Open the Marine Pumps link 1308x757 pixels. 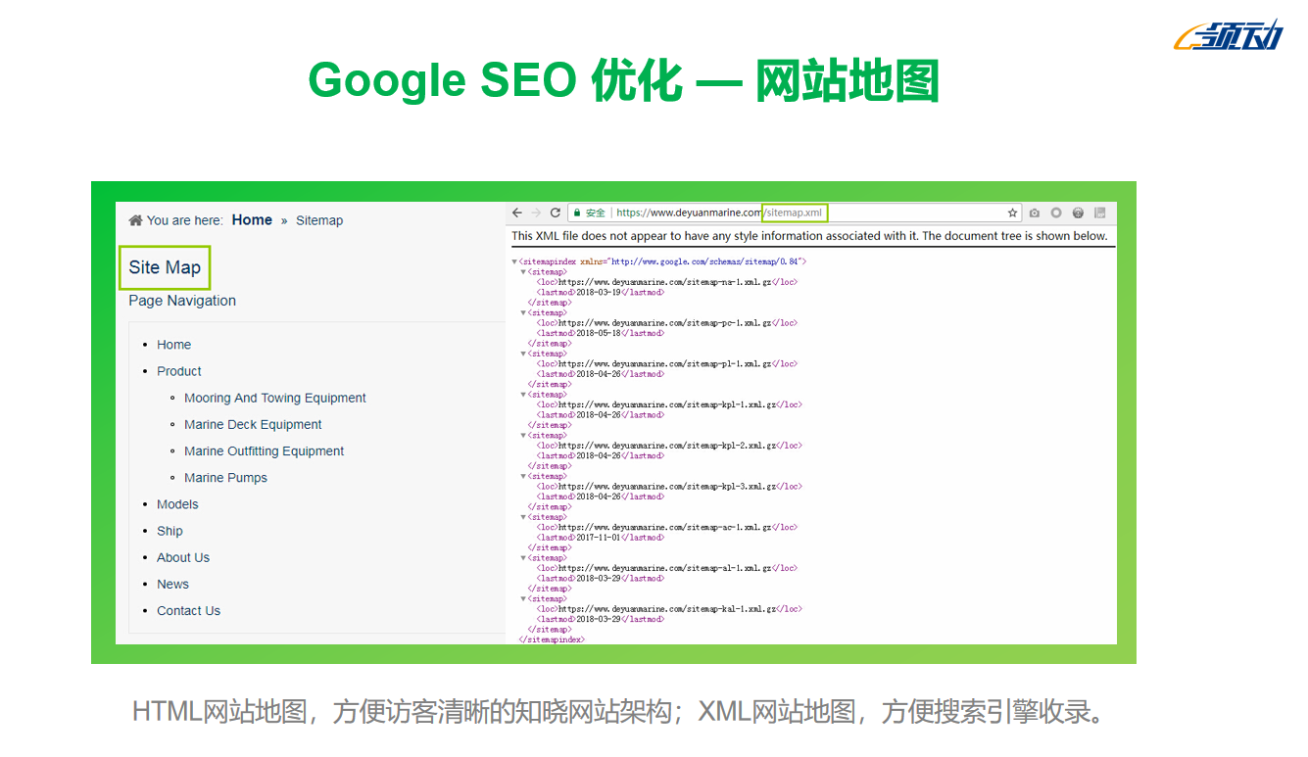[225, 478]
